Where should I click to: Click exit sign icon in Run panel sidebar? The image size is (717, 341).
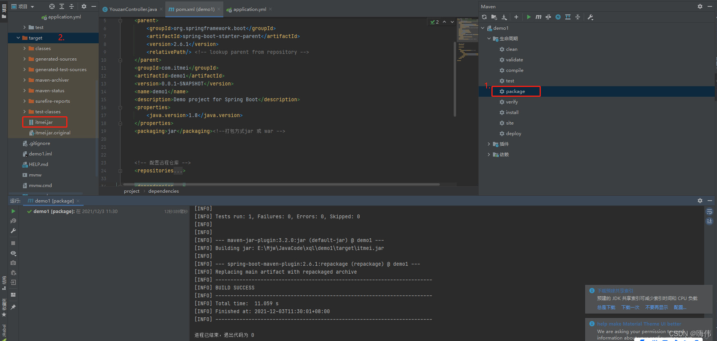pyautogui.click(x=13, y=282)
